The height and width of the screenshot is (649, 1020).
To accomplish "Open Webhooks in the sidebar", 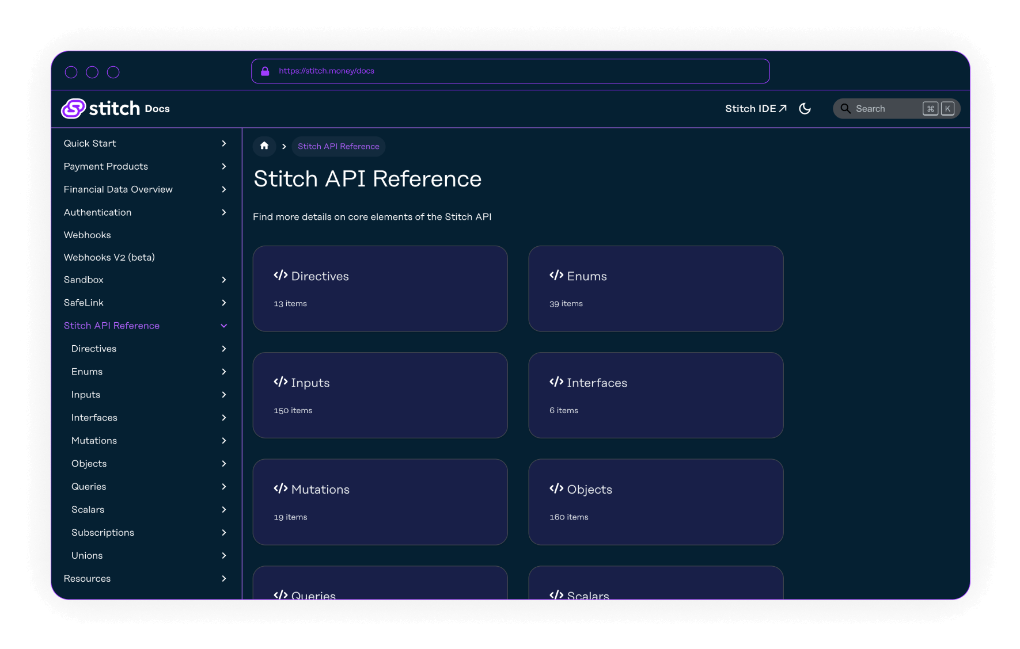I will pos(88,235).
